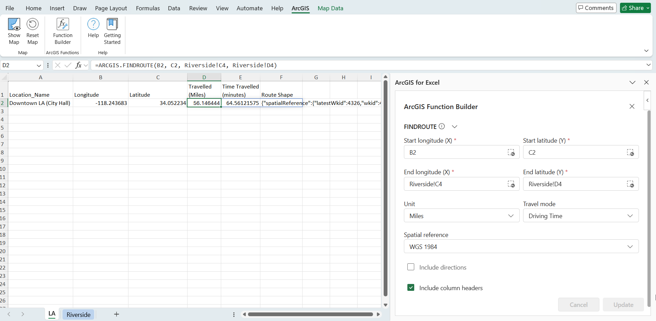Select cell with Downtown LA (City Hall)
This screenshot has width=656, height=321.
coord(41,103)
